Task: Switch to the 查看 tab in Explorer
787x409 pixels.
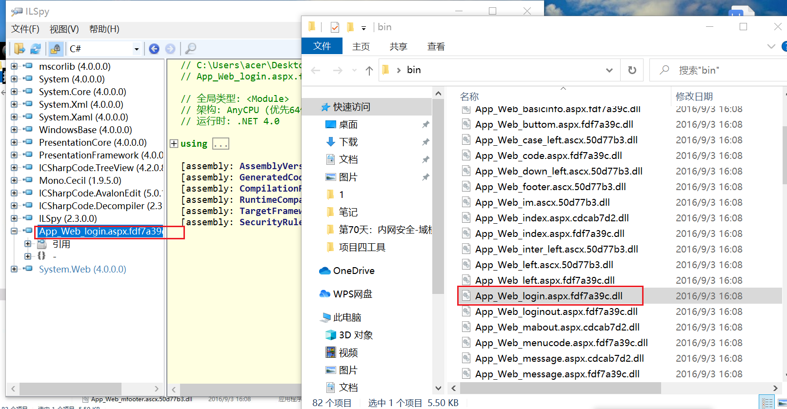Action: [x=436, y=46]
